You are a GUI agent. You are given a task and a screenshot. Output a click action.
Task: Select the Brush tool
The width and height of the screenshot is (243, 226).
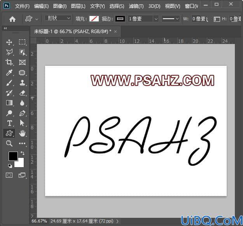9,83
